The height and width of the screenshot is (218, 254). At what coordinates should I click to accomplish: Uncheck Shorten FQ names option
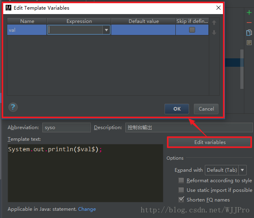[x=181, y=199]
